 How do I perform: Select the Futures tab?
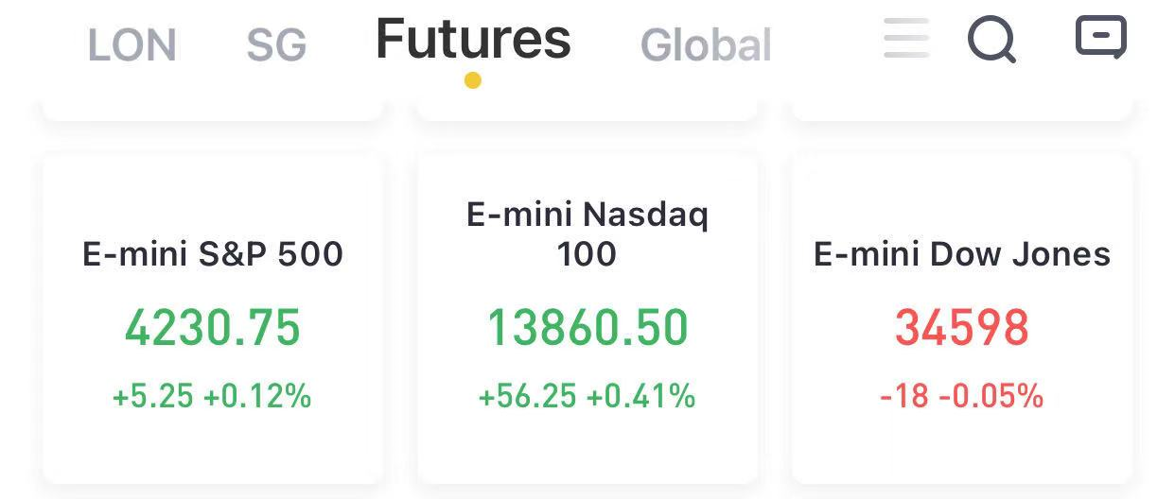coord(473,39)
